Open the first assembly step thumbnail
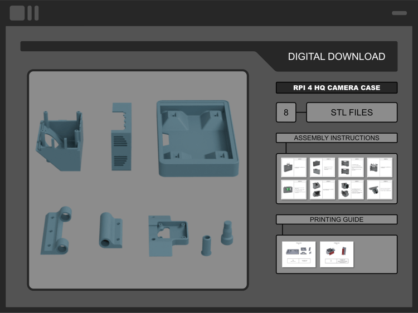The image size is (418, 313). (294, 167)
